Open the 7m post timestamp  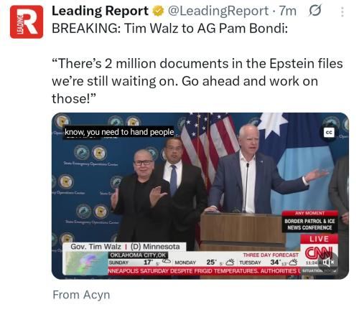pyautogui.click(x=288, y=11)
